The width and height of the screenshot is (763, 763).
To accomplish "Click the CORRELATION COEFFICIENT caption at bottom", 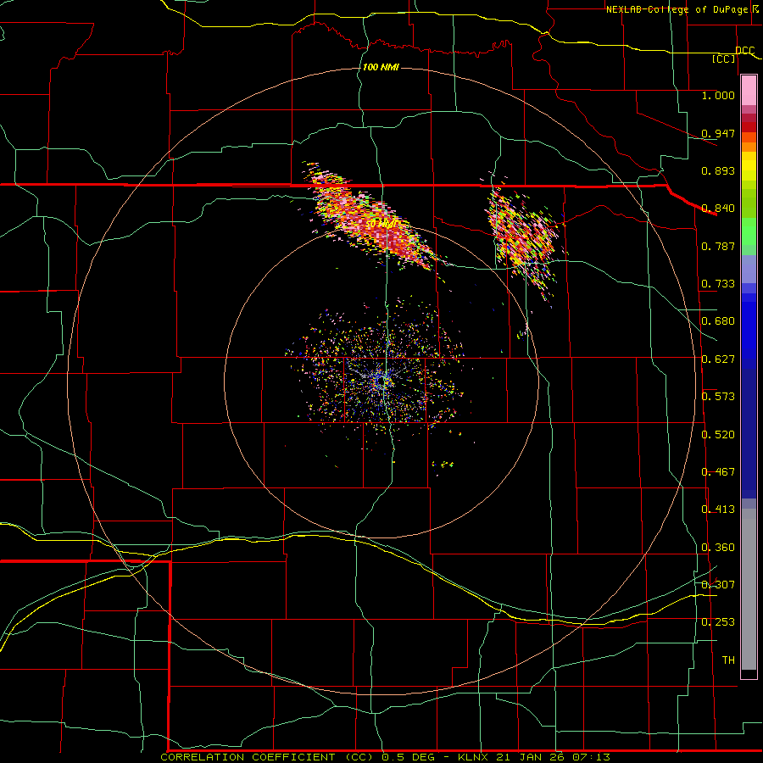I will coord(386,757).
